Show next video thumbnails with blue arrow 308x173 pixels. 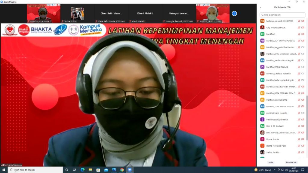point(234,14)
